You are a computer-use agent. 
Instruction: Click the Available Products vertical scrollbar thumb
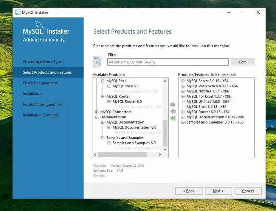click(x=165, y=133)
